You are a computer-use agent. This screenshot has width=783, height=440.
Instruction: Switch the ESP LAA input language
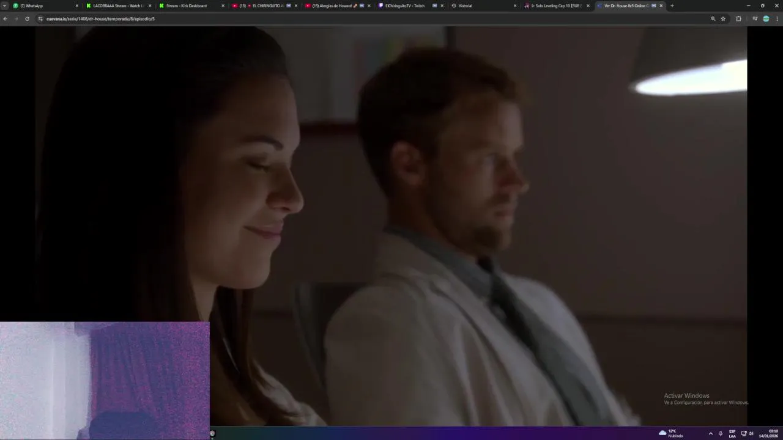point(732,433)
